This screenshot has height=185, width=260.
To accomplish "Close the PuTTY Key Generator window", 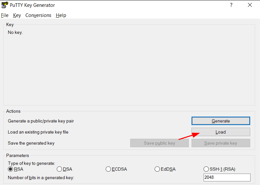I will coord(250,5).
